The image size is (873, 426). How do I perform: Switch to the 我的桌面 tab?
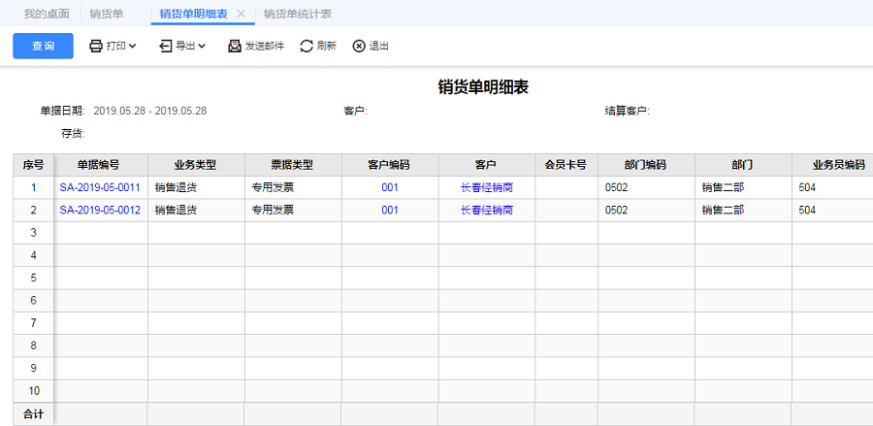(48, 15)
